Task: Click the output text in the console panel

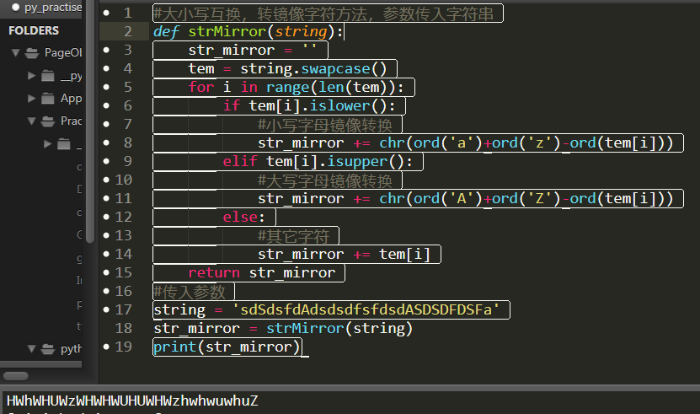Action: [x=132, y=401]
